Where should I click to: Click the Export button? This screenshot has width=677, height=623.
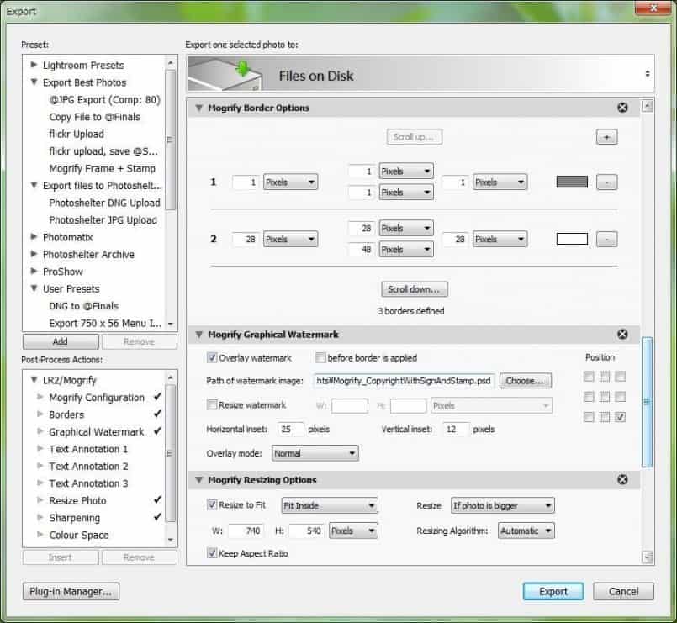coord(553,591)
